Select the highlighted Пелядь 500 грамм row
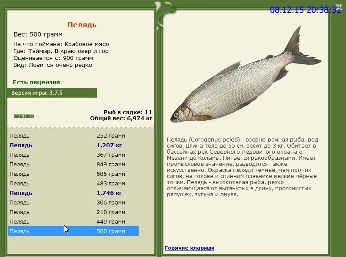This screenshot has height=257, width=346. [x=73, y=231]
